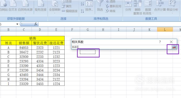Viewport: 181px width, 98px height.
Task: Click the Advanced (高级) filter button
Action: (x=110, y=11)
